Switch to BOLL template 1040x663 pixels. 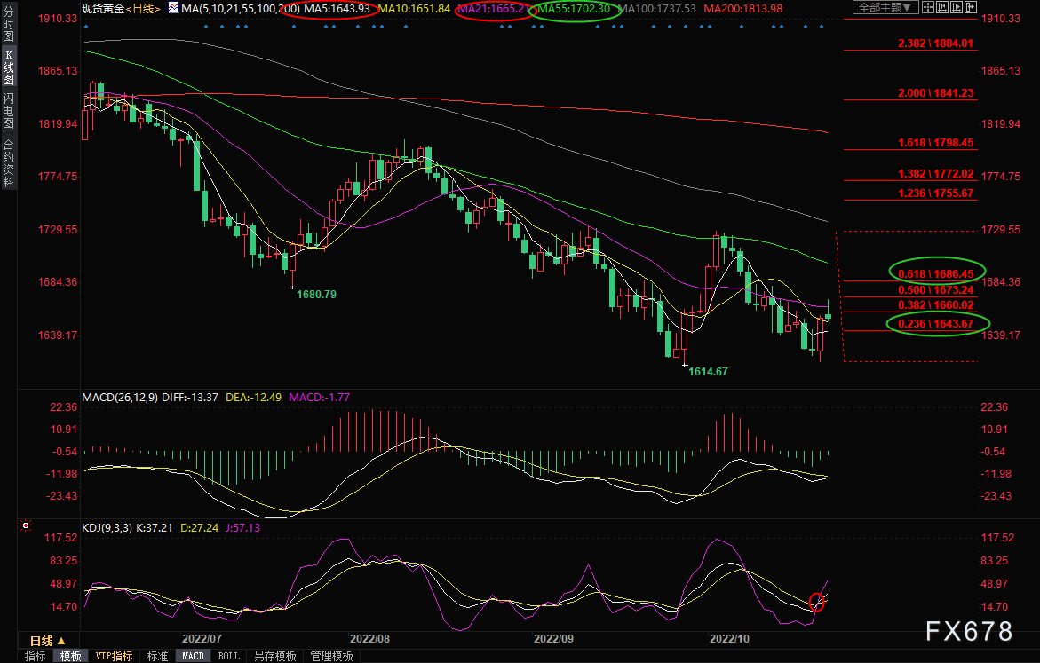tap(228, 656)
